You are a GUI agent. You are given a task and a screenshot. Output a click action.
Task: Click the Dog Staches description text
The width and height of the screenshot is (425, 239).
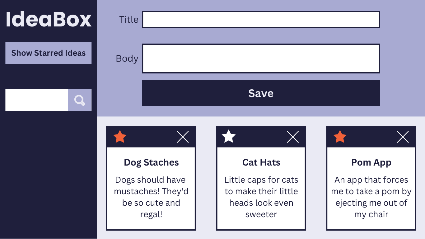tap(151, 197)
